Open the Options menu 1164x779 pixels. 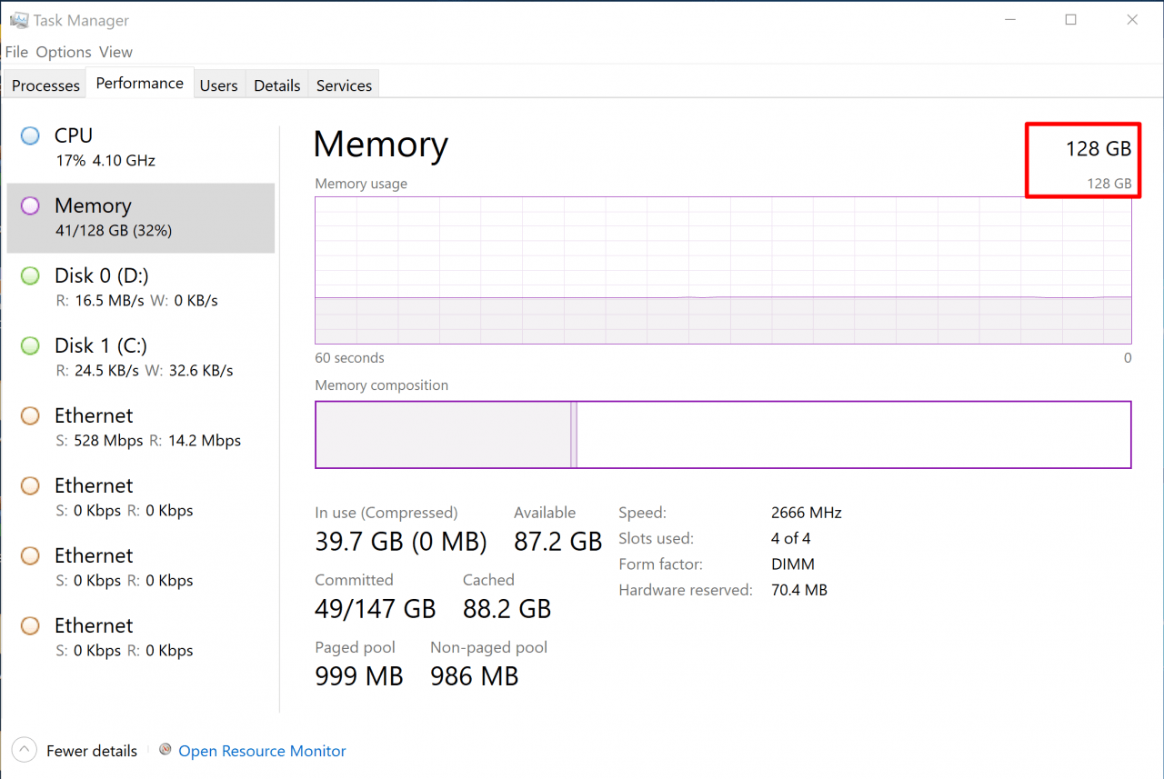coord(63,52)
